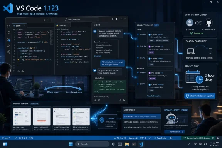Click the main branch indicator in status bar
222x148 pixels.
point(6,138)
